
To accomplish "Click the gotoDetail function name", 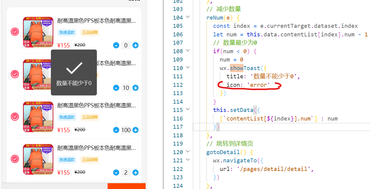I will (x=223, y=152).
